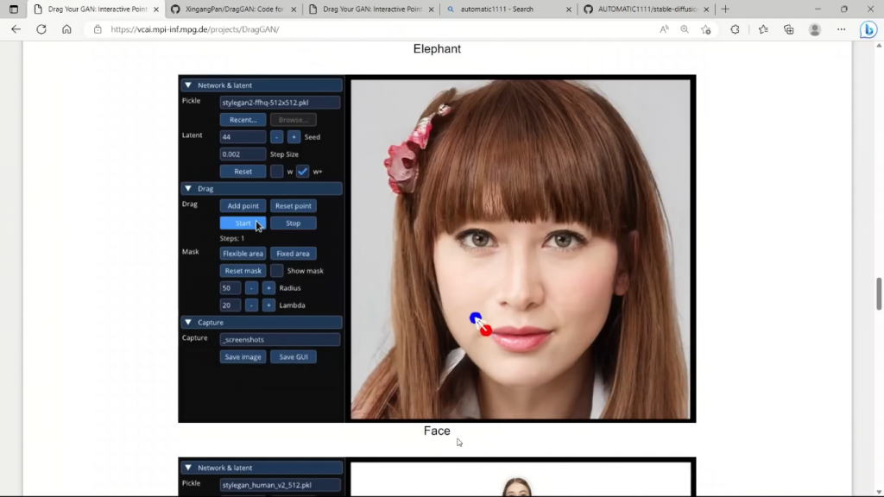Select Flexible area mask mode
This screenshot has height=497, width=884.
click(243, 254)
